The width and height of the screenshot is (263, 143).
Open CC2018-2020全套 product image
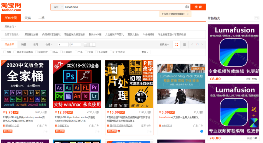tap(77, 84)
